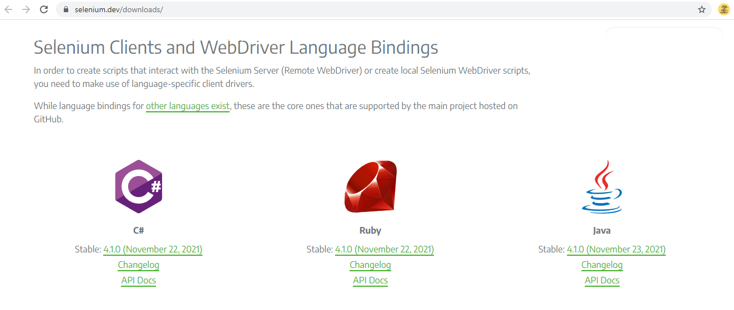Focus the selenium.dev address bar
The height and width of the screenshot is (310, 734).
333,9
